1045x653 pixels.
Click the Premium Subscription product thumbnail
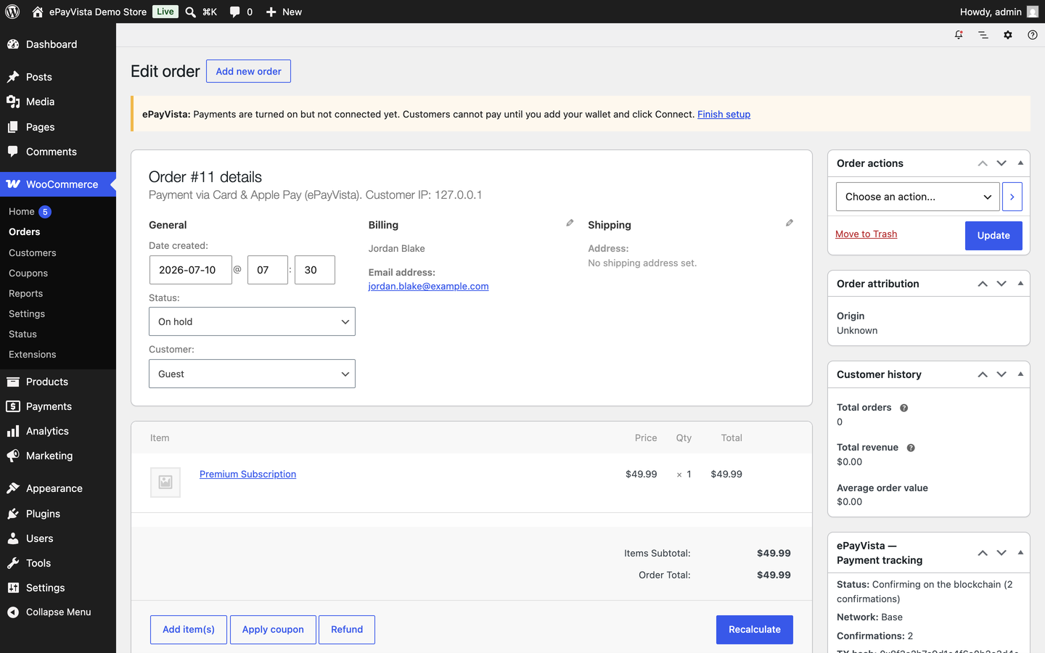(165, 482)
